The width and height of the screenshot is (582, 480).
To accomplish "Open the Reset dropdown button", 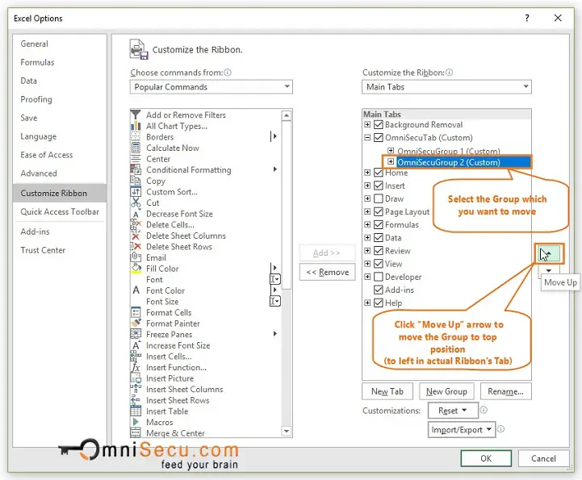I will click(x=453, y=411).
